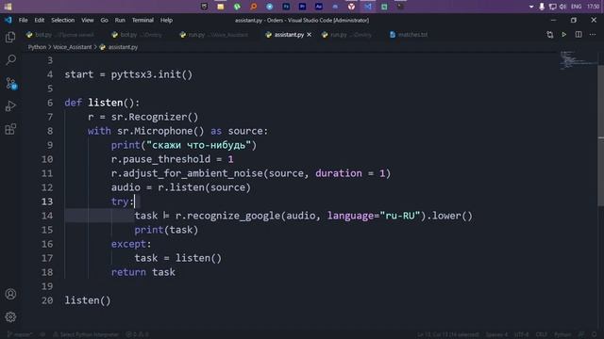604x339 pixels.
Task: Change indentation via Spaces: 4
Action: pos(496,334)
